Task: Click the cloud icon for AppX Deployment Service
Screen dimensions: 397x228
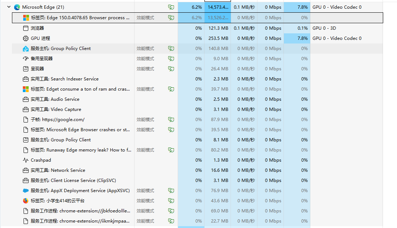Action: [26, 191]
